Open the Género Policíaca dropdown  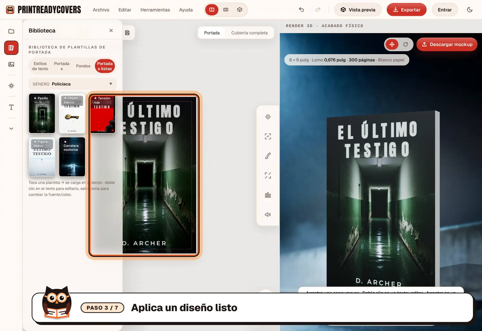point(72,84)
